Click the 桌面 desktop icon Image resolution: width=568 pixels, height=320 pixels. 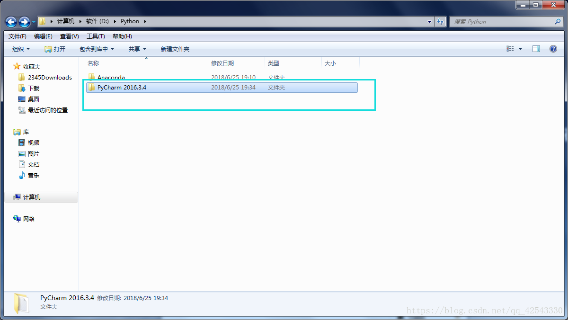tap(22, 99)
